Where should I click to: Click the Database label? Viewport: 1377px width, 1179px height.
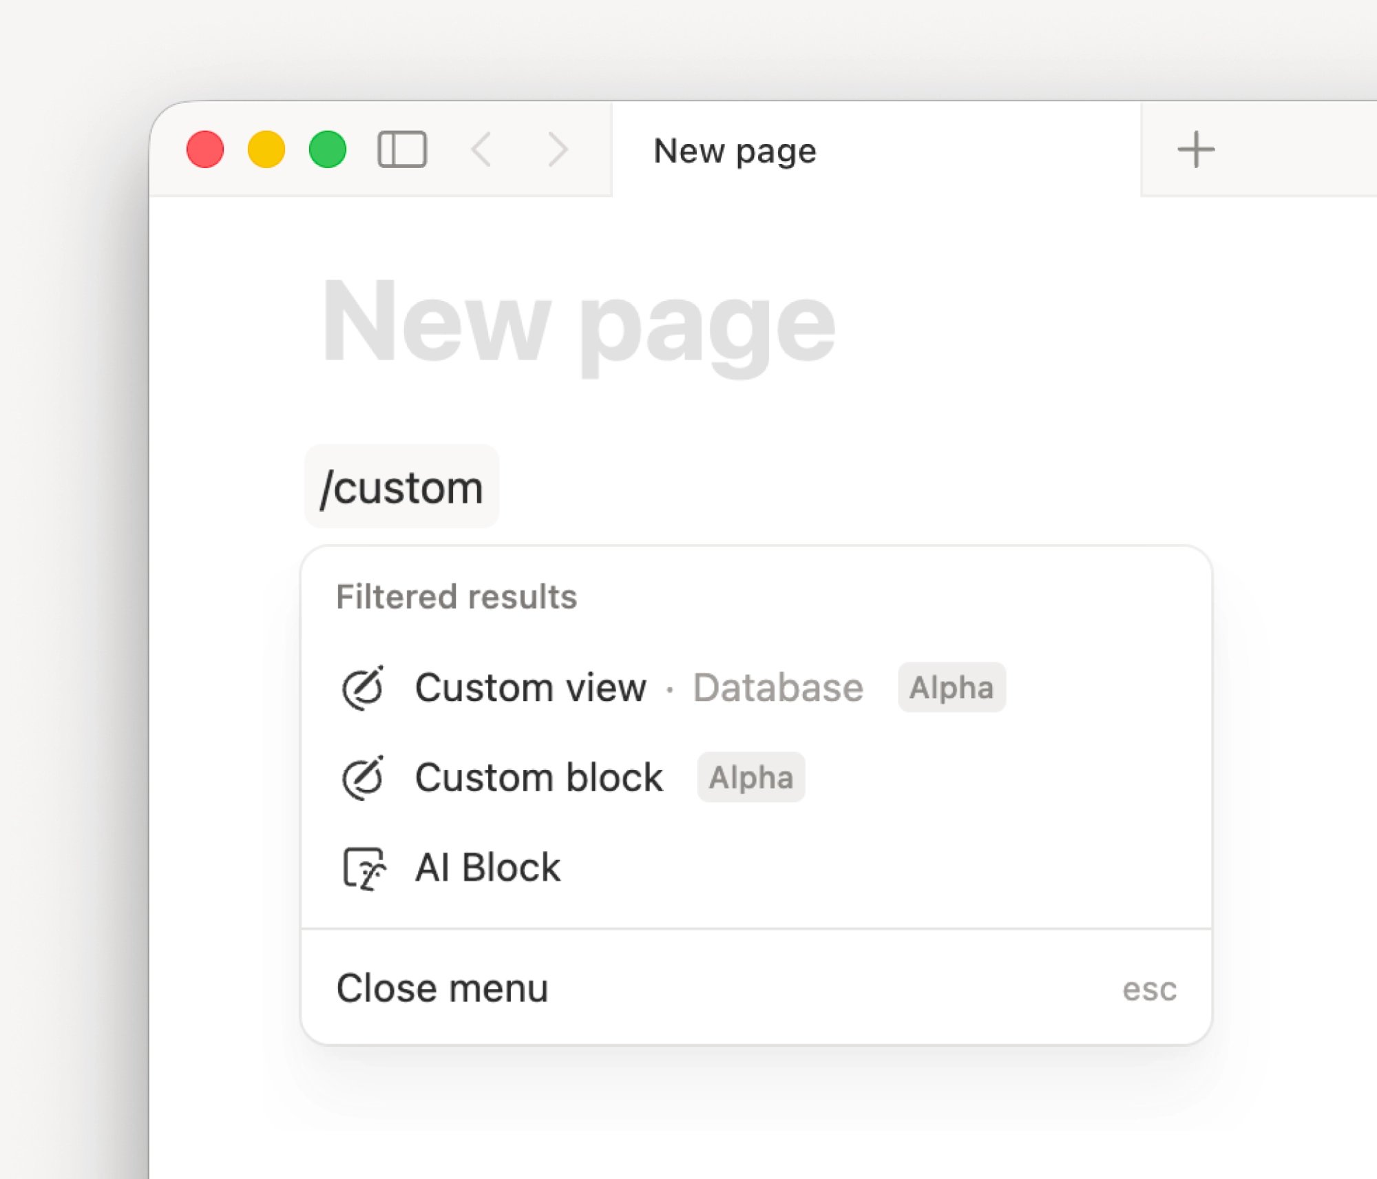pyautogui.click(x=777, y=687)
